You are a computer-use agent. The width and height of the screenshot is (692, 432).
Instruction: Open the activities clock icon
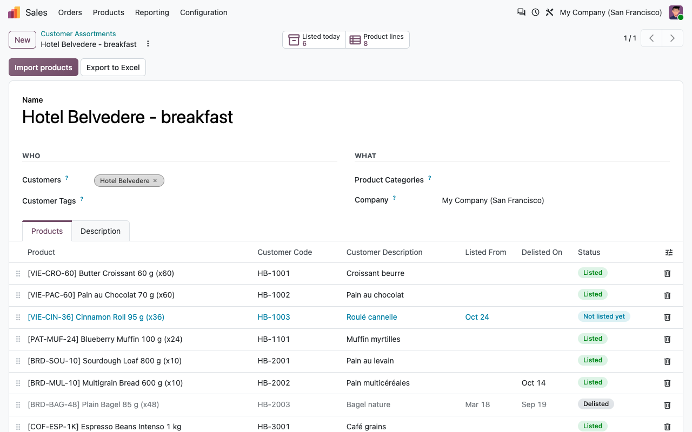535,12
